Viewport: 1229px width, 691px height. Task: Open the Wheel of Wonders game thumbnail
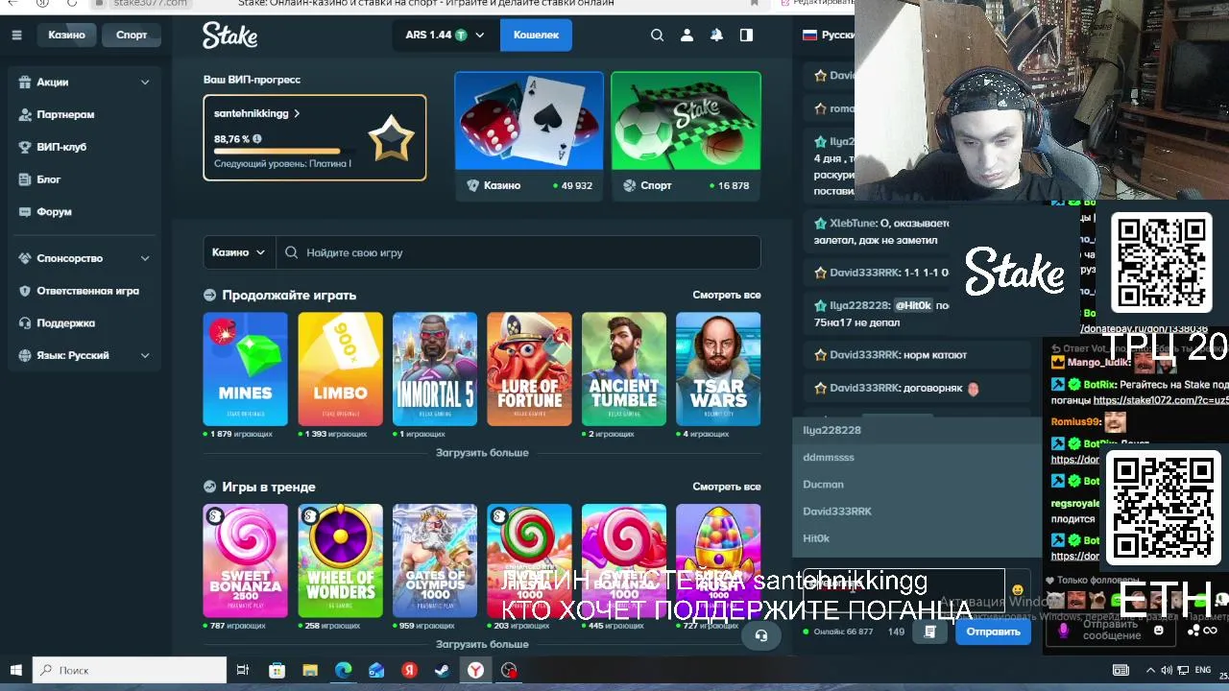tap(340, 560)
